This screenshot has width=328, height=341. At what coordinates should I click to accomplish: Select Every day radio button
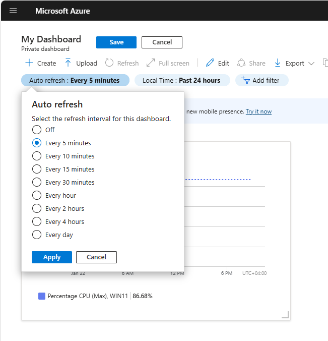tap(37, 235)
